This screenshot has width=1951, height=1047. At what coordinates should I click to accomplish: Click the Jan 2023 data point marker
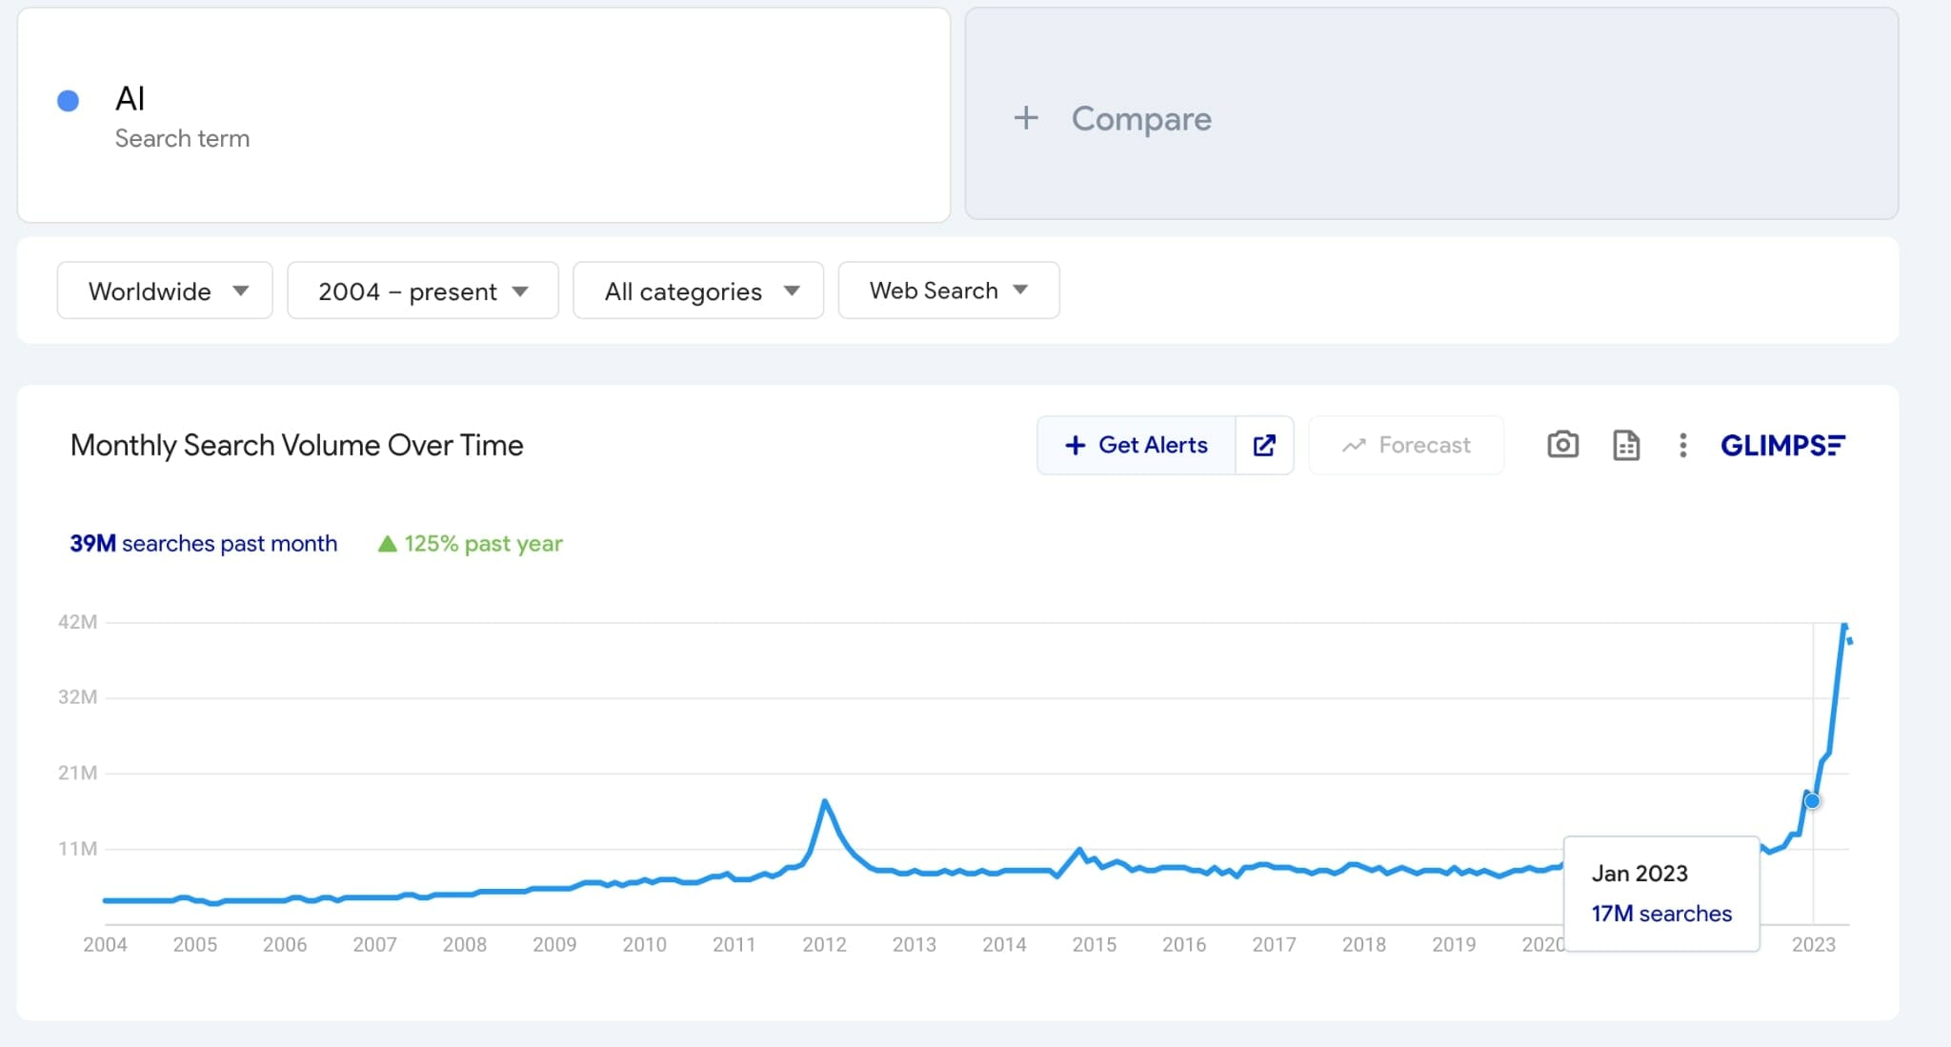(x=1812, y=800)
